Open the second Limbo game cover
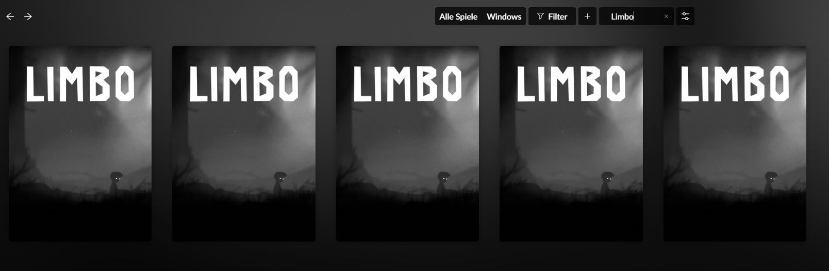The width and height of the screenshot is (829, 271). pyautogui.click(x=244, y=144)
